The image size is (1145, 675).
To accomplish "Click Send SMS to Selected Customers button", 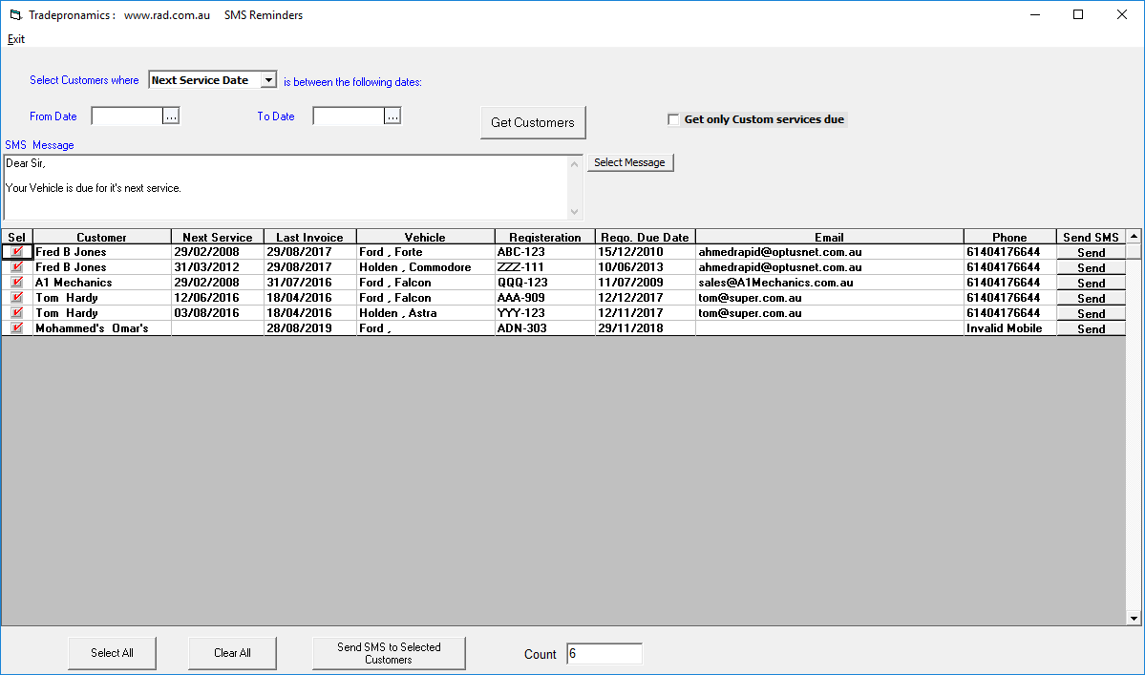I will coord(389,653).
